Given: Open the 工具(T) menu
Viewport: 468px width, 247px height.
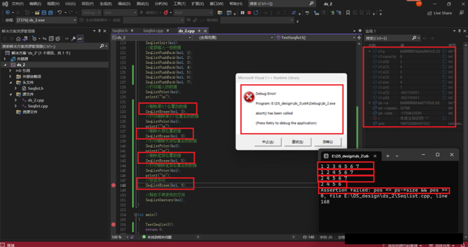Looking at the screenshot, I should coord(179,4).
